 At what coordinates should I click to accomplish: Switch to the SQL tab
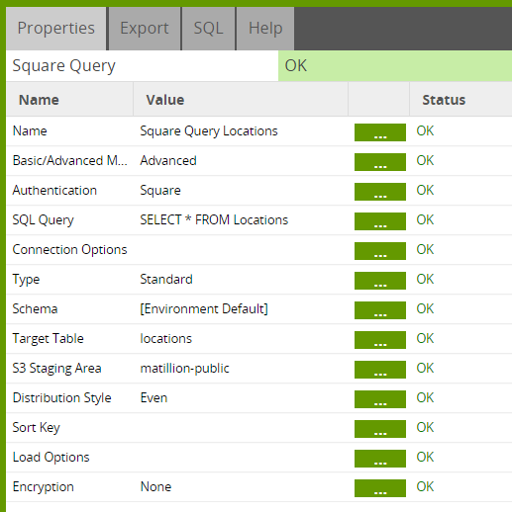208,29
